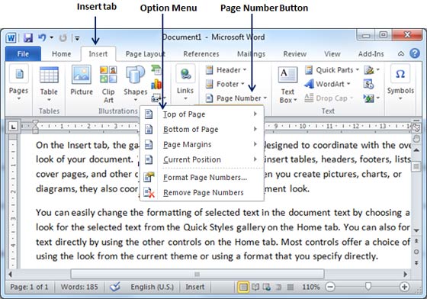This screenshot has width=427, height=299.
Task: Click the vertical scrollbar down arrow
Action: pyautogui.click(x=416, y=230)
